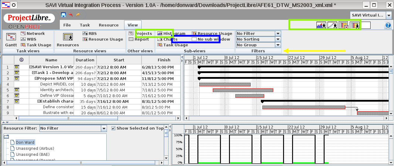Viewport: 394px width, 166px height.
Task: Open the Resource Filter dropdown
Action: pos(104,128)
